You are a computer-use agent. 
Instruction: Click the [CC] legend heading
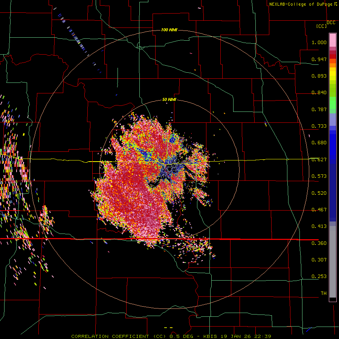[322, 26]
